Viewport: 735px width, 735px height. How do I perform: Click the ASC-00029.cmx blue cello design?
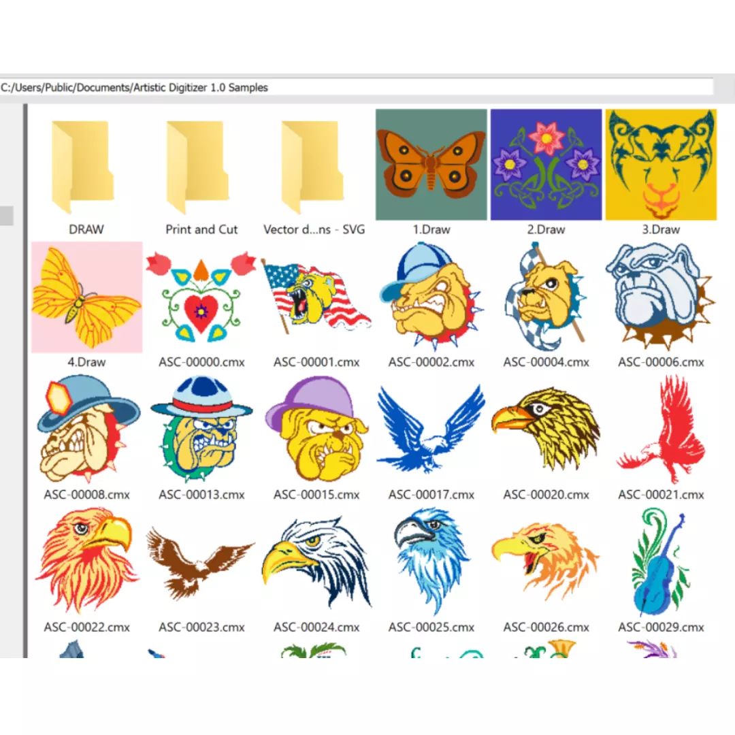point(661,563)
